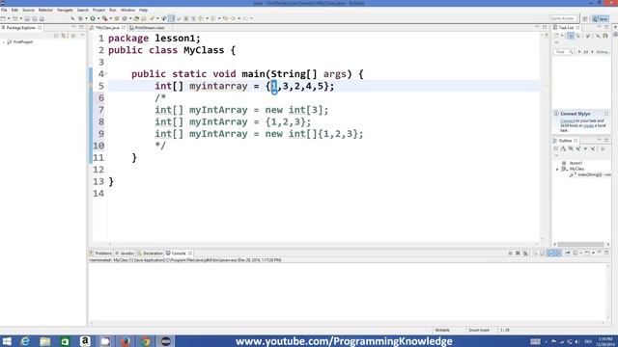Toggle the highlighted editor toolbar button
This screenshot has height=347, width=618.
coord(172,18)
